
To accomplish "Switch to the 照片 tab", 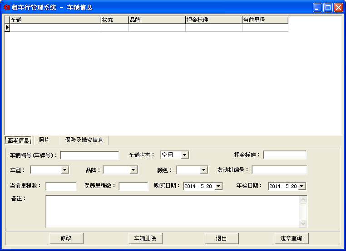I will pos(44,140).
